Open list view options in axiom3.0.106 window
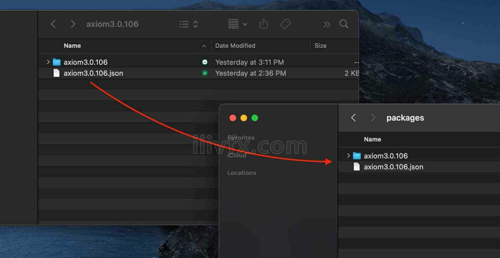 click(x=189, y=24)
